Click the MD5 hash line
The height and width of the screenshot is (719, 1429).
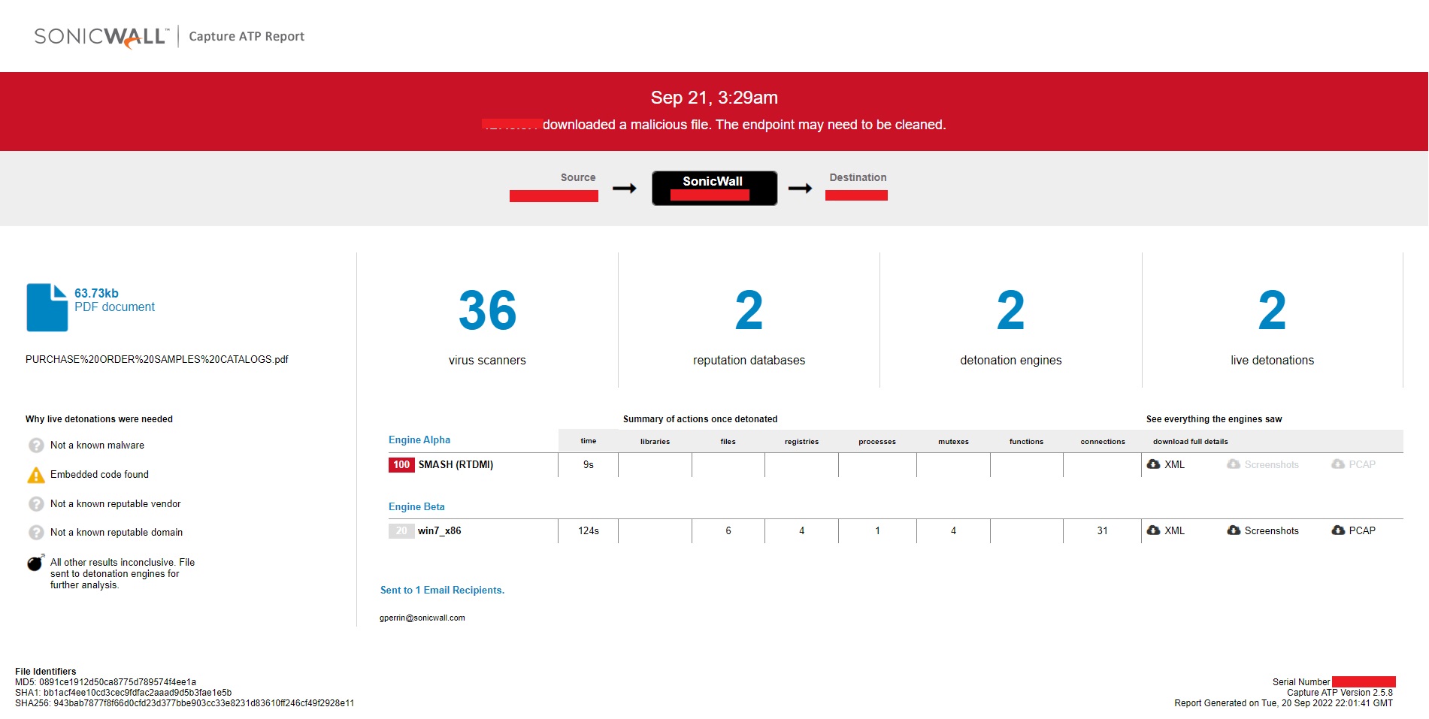pos(105,683)
